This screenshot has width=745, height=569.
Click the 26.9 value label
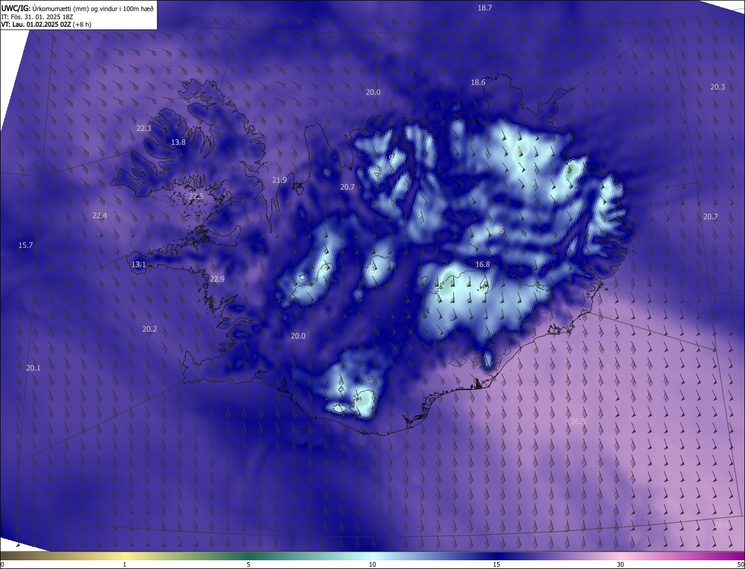coord(721,525)
